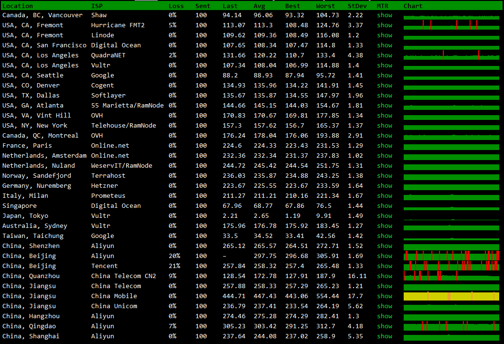Click show for Montreal OVH row
This screenshot has height=344, width=504.
click(385, 135)
